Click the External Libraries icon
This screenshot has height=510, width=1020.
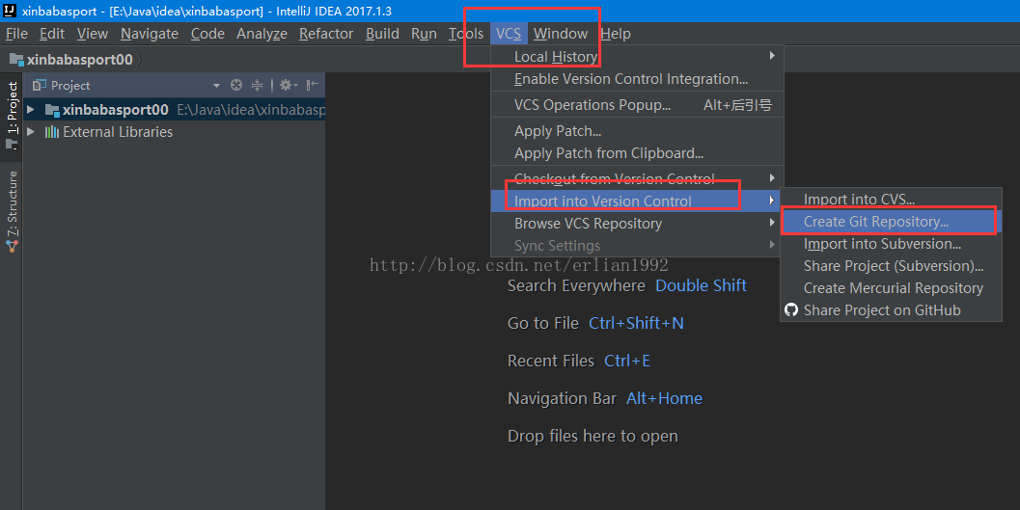52,132
